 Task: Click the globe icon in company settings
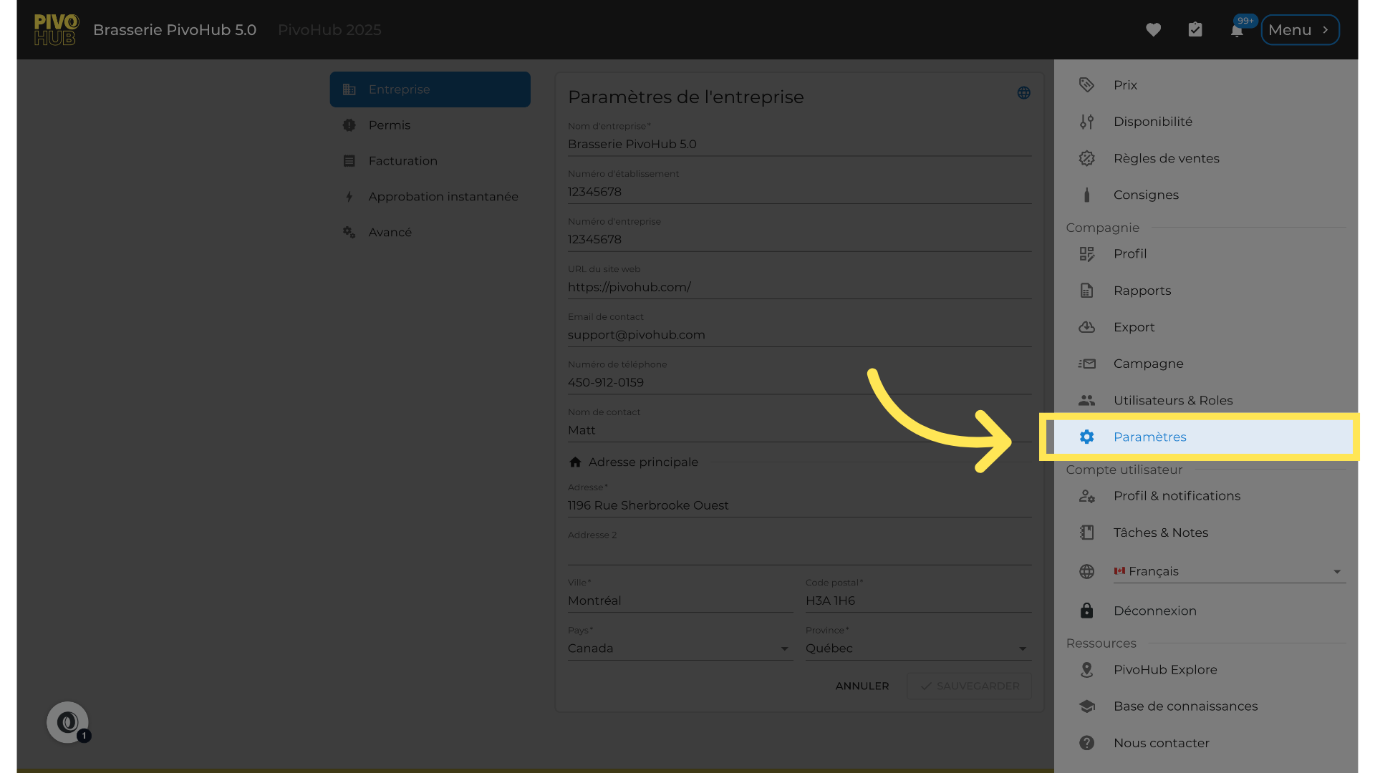coord(1023,93)
